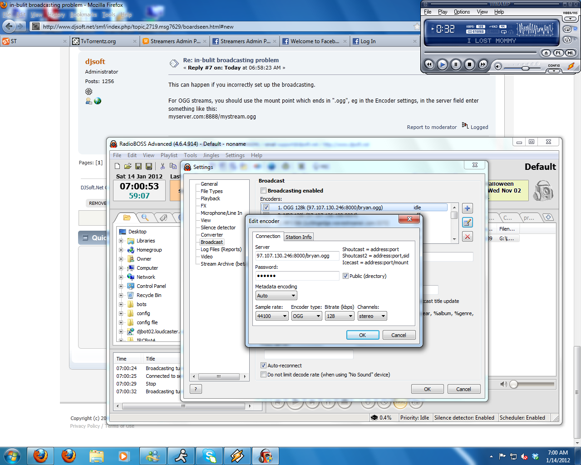Screen dimensions: 581x465
Task: Click OK in Edit encoder dialog
Action: [x=362, y=335]
